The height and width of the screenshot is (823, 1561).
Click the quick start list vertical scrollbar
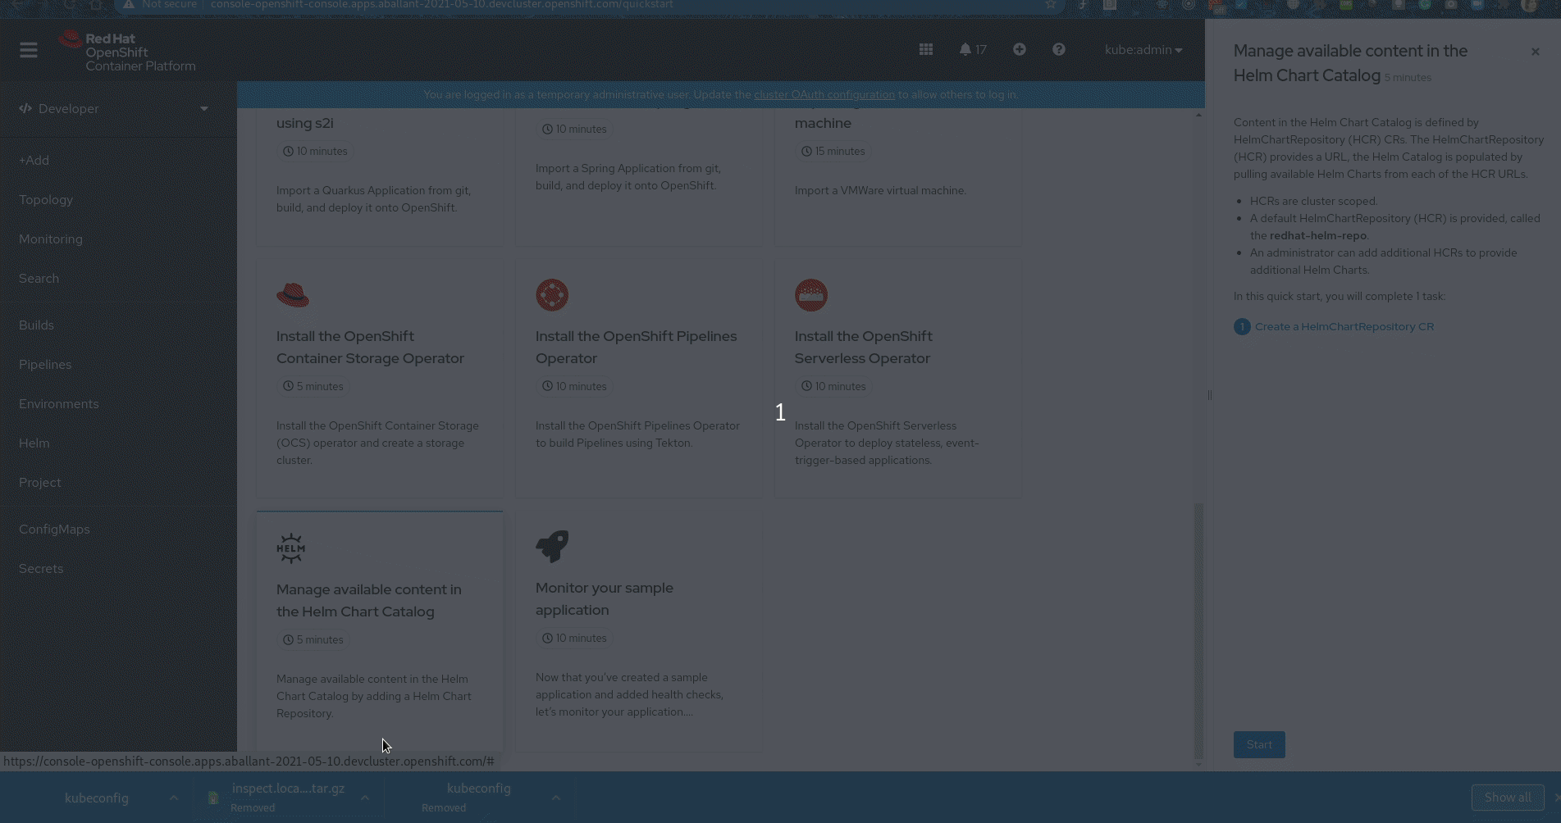tap(1198, 631)
